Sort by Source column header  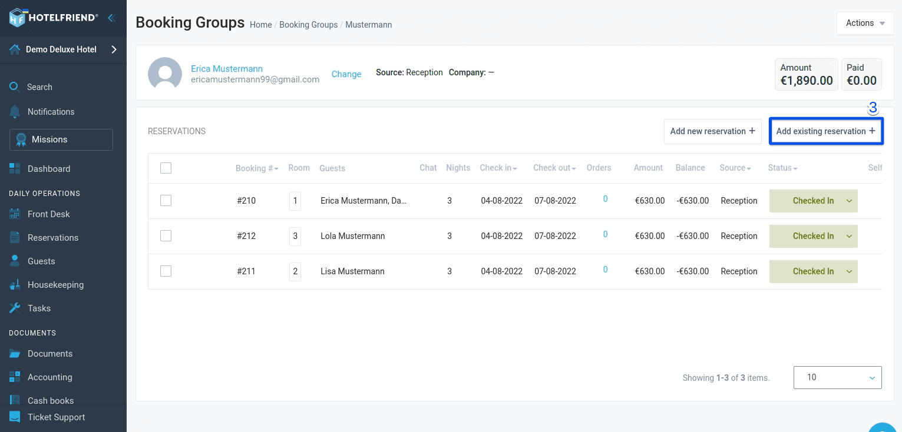click(735, 168)
